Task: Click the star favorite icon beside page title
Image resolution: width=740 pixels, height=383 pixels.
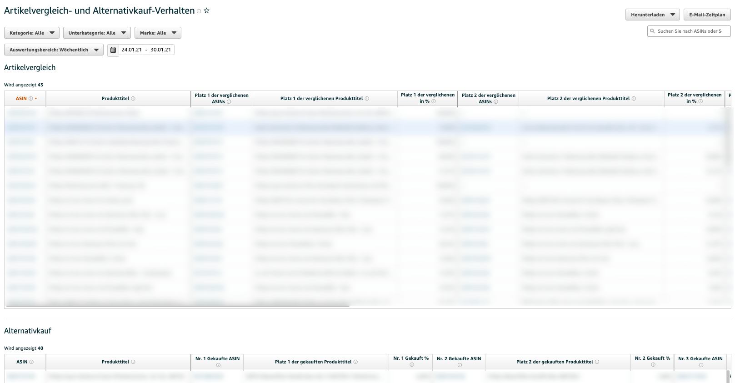Action: pyautogui.click(x=206, y=10)
